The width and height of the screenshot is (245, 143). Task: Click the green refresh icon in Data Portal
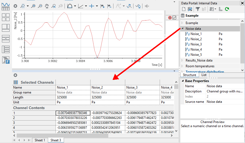click(227, 9)
